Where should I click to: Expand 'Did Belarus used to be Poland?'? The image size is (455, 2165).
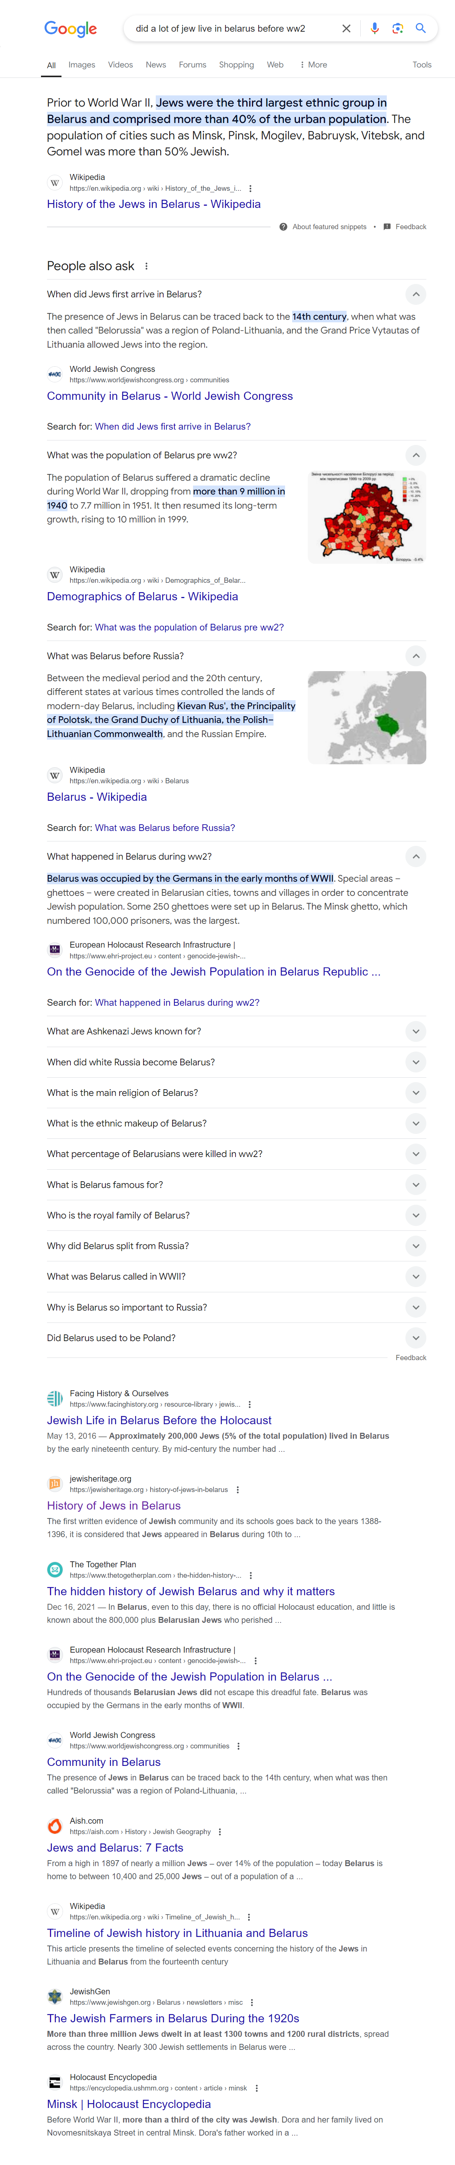point(415,1338)
